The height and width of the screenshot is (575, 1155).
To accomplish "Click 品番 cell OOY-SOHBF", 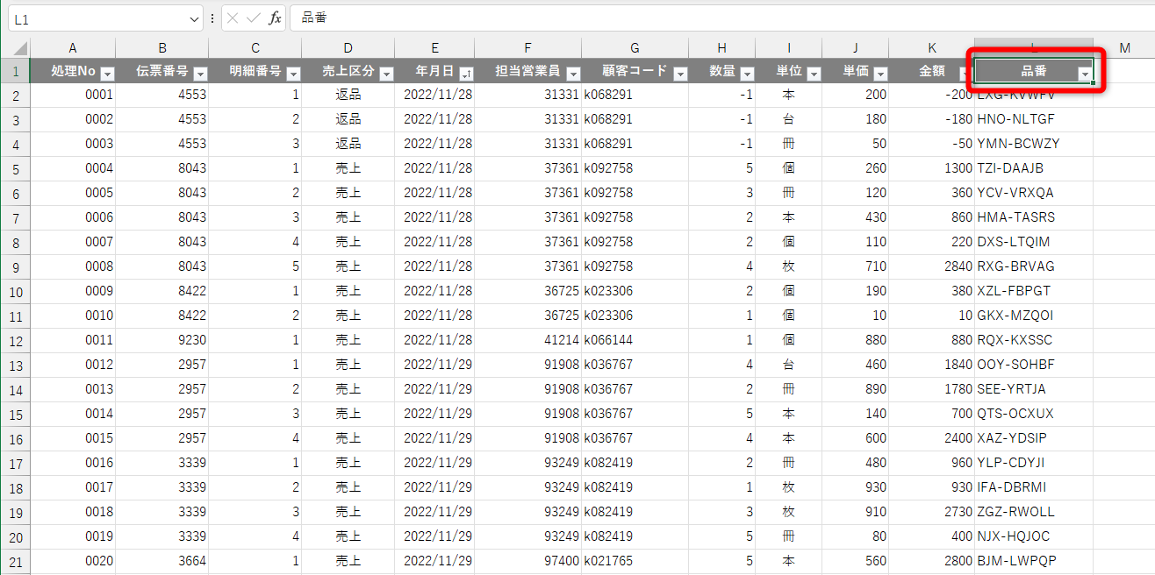I will click(1034, 365).
